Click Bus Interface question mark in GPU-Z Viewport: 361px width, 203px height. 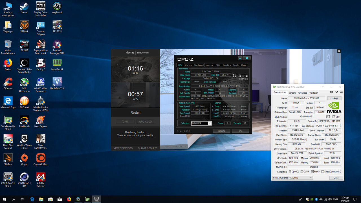point(340,126)
